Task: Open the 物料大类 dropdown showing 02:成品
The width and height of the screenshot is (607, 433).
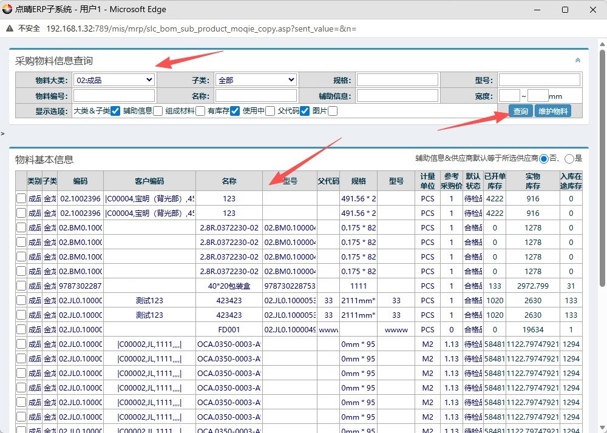Action: click(x=114, y=80)
